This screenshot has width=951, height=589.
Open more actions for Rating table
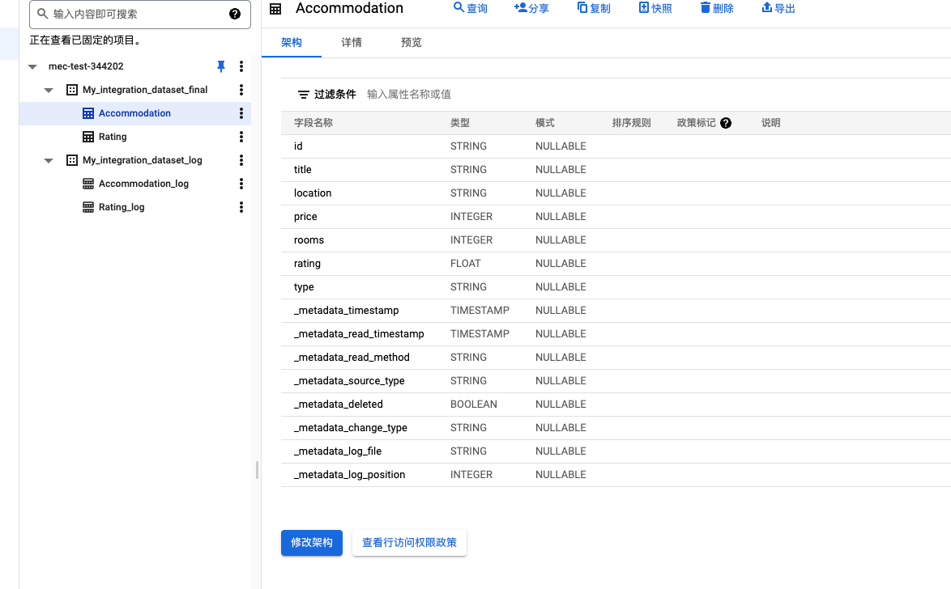point(241,137)
